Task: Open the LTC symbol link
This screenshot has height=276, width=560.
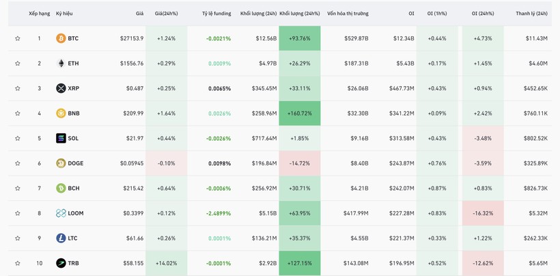Action: coord(72,238)
